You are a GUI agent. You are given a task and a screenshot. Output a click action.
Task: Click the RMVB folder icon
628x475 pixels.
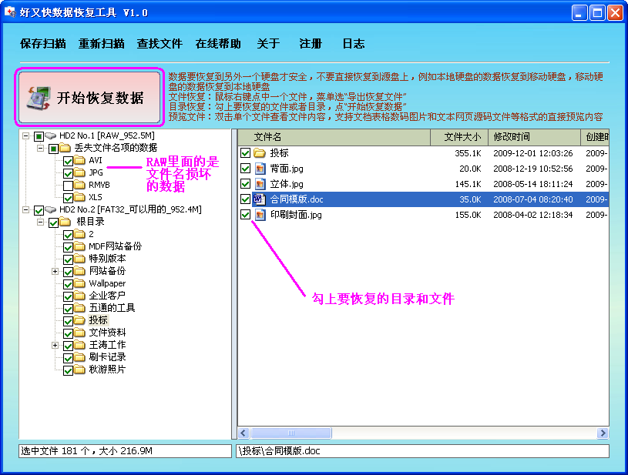coord(79,186)
